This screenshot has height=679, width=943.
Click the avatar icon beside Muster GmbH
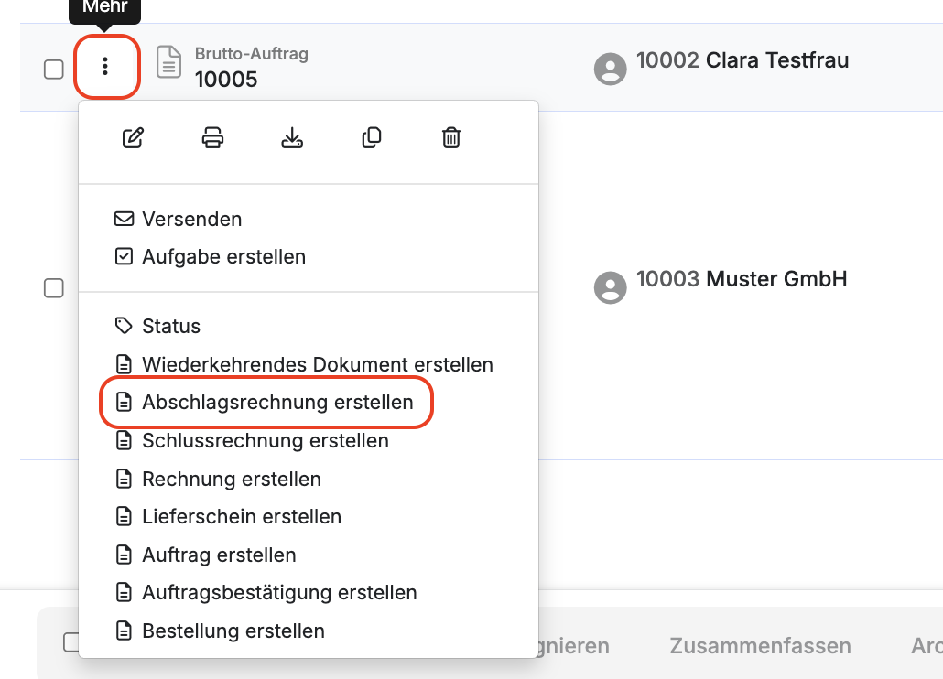(611, 286)
